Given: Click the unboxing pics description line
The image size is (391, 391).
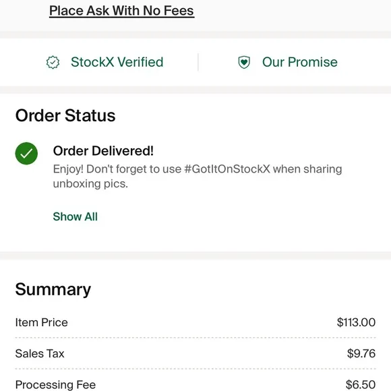Looking at the screenshot, I should (90, 184).
